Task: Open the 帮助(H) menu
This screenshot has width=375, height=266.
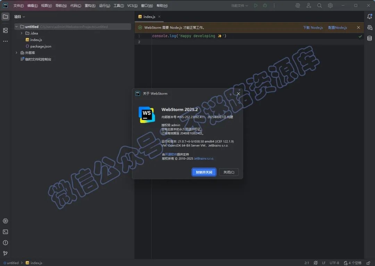Action: 162,6
